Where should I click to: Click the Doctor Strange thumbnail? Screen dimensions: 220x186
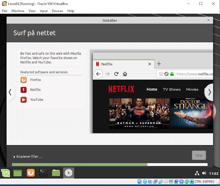(x=192, y=113)
